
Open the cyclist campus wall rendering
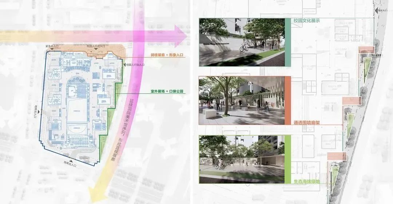click(242, 42)
